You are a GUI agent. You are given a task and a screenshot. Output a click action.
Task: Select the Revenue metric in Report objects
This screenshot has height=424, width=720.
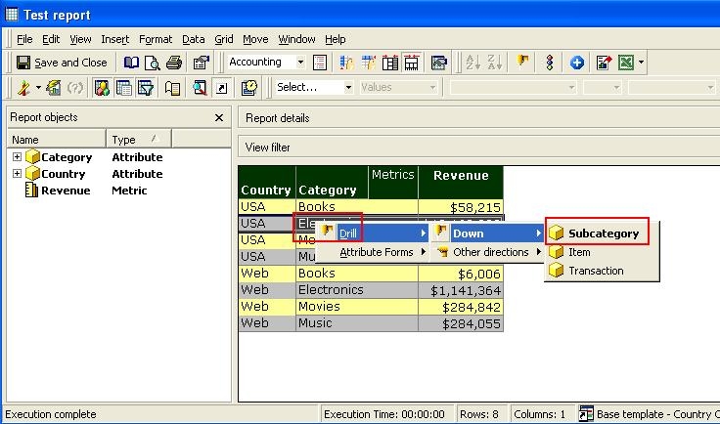65,191
